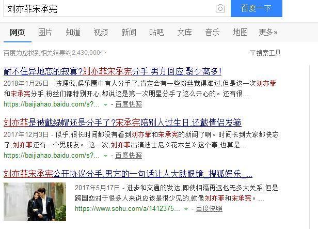Screen dimensions: 318x229
Task: Open the 视频 tab
Action: [101, 32]
